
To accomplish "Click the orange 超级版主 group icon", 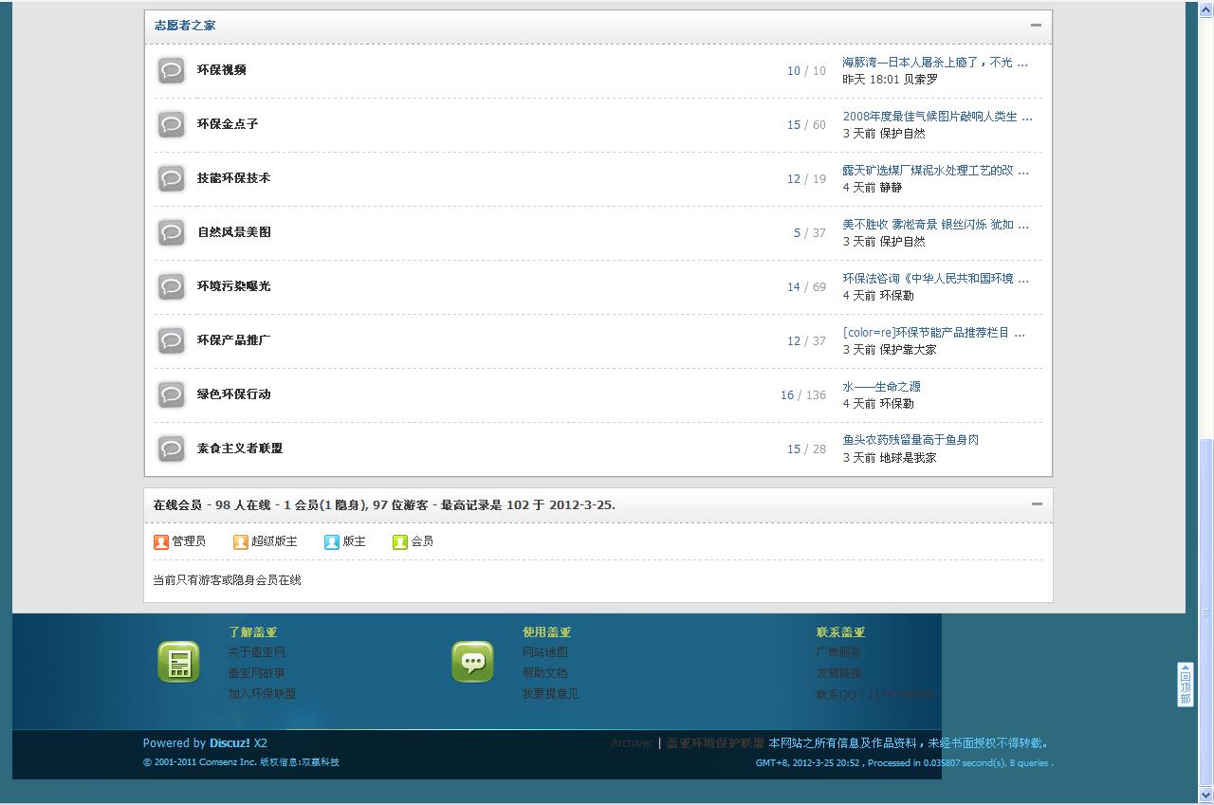I will pyautogui.click(x=240, y=541).
